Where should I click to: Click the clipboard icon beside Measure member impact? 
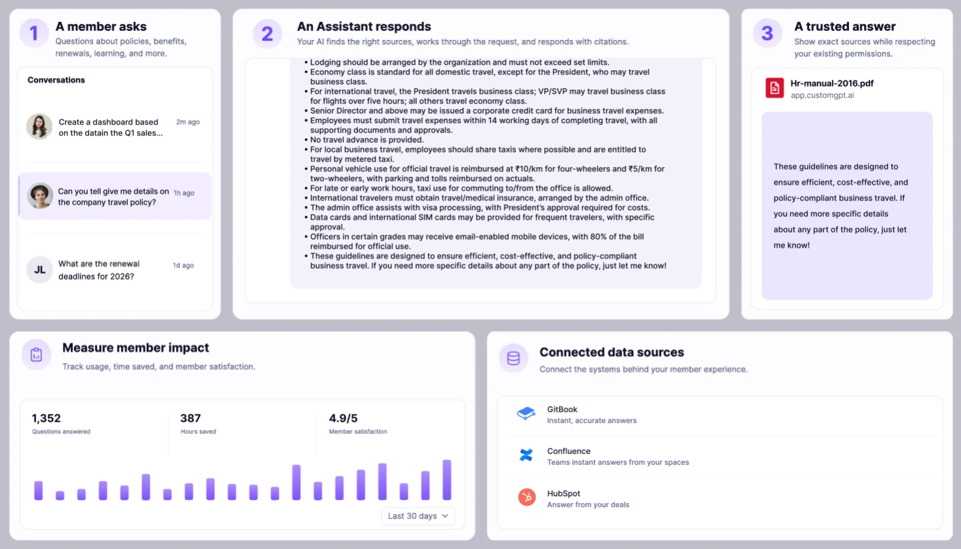tap(36, 354)
